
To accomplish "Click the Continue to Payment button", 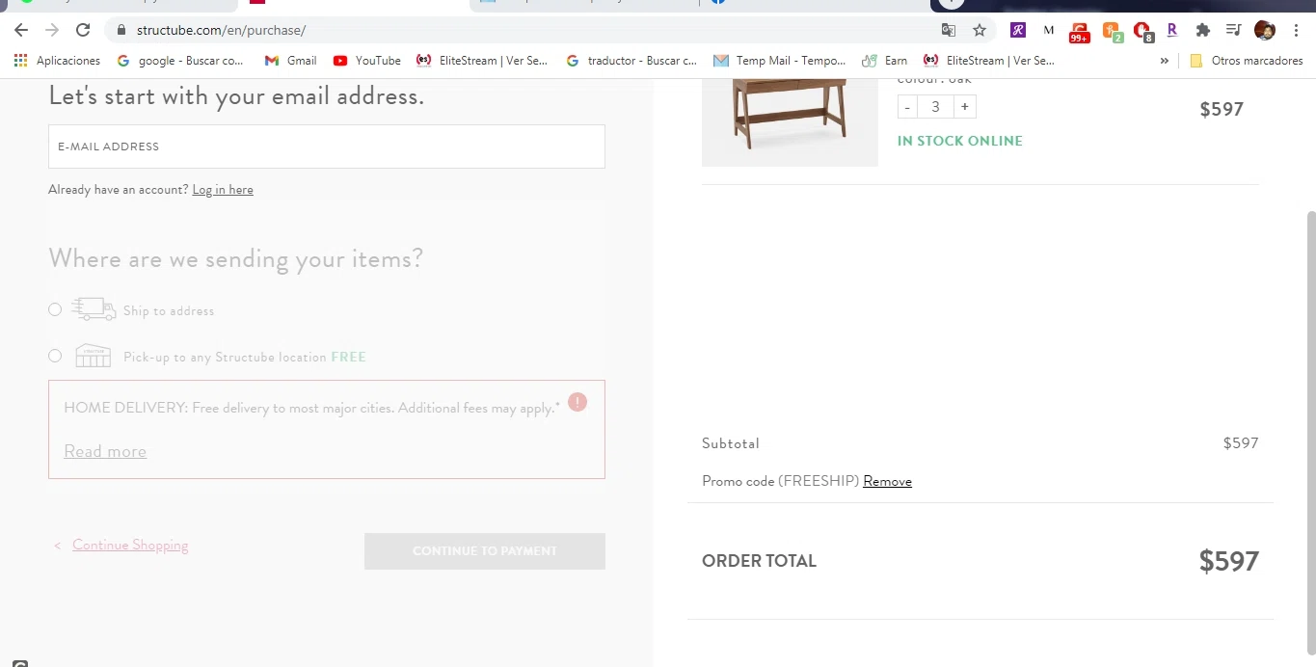I will point(484,551).
